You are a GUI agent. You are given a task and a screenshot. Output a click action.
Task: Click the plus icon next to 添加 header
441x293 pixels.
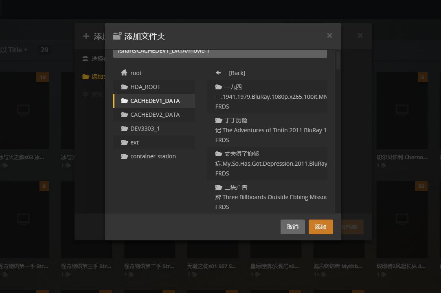[x=86, y=36]
